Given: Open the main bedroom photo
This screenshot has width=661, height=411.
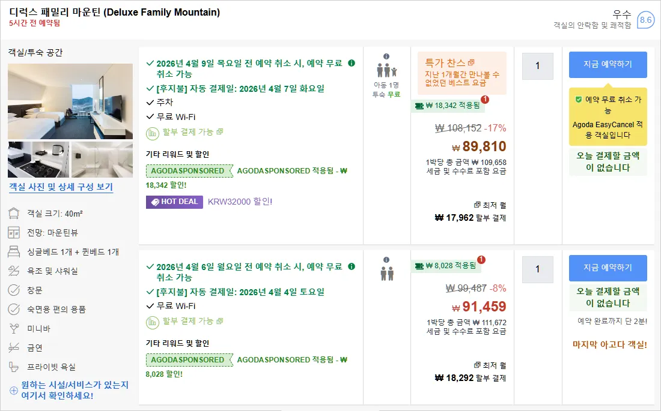Looking at the screenshot, I should pyautogui.click(x=70, y=101).
